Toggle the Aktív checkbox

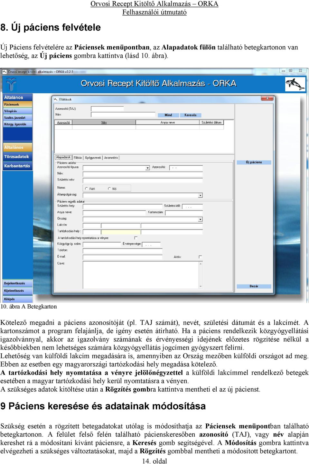click(200, 257)
